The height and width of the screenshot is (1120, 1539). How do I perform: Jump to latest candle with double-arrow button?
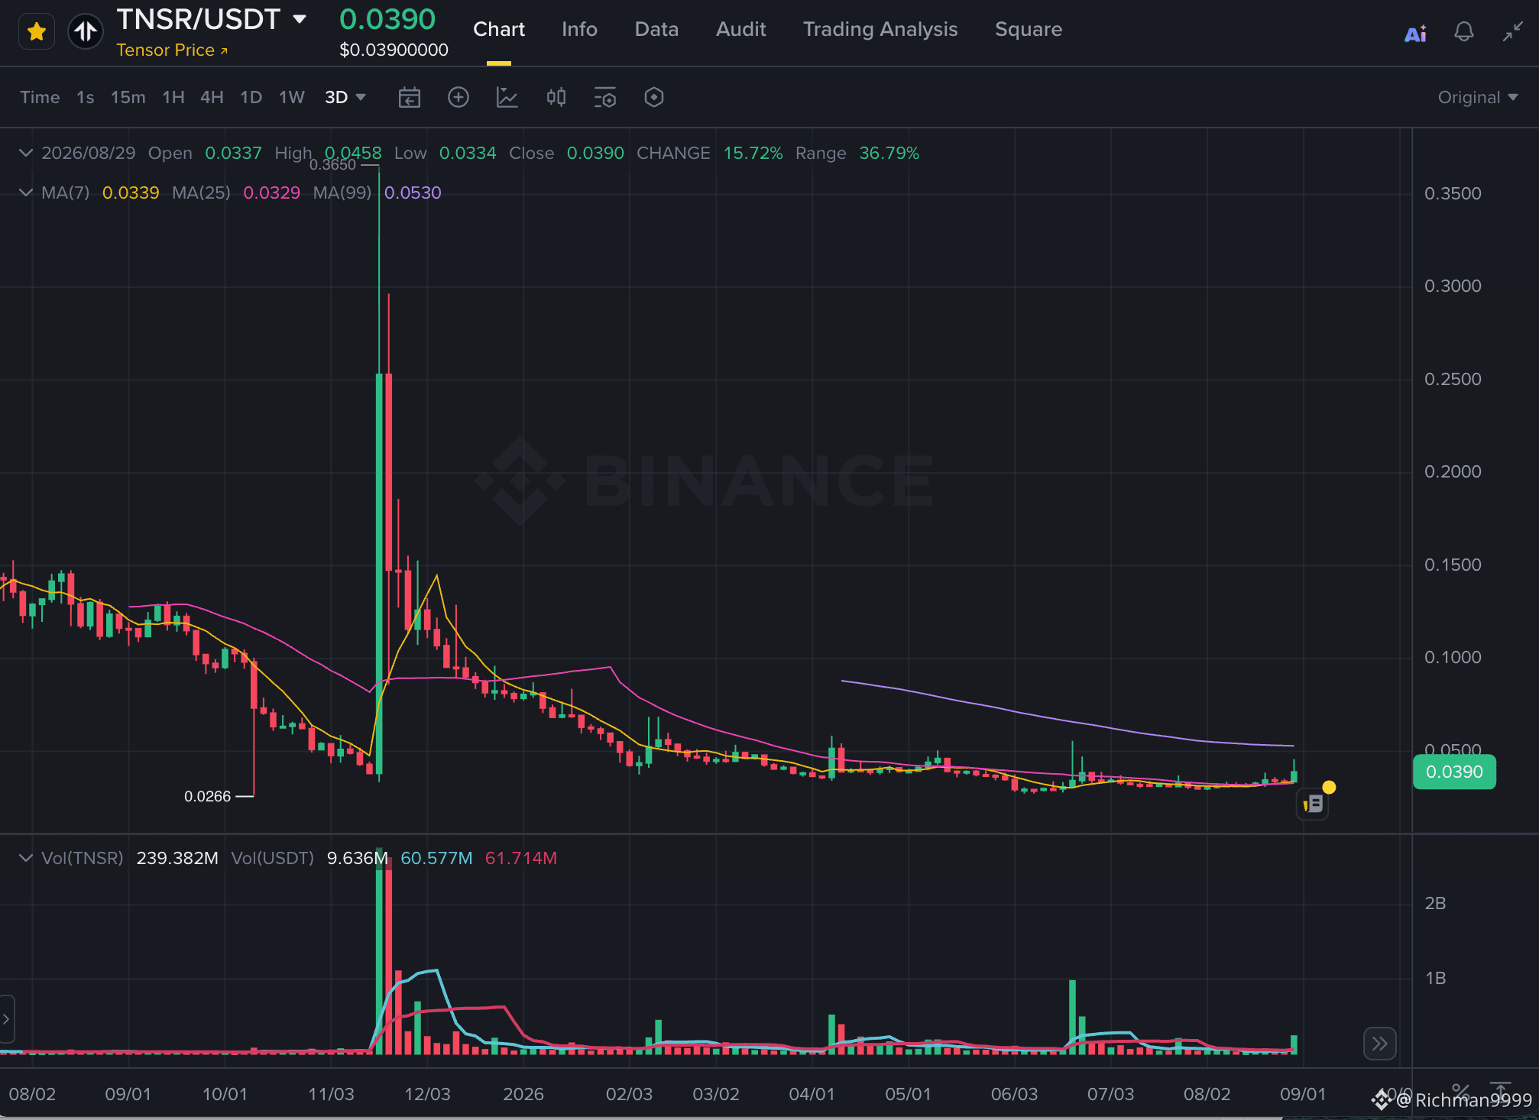click(x=1380, y=1044)
